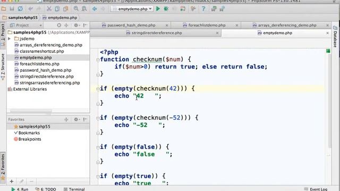Navigate Back with the blue arrow
340x191 pixels.
[95, 9]
